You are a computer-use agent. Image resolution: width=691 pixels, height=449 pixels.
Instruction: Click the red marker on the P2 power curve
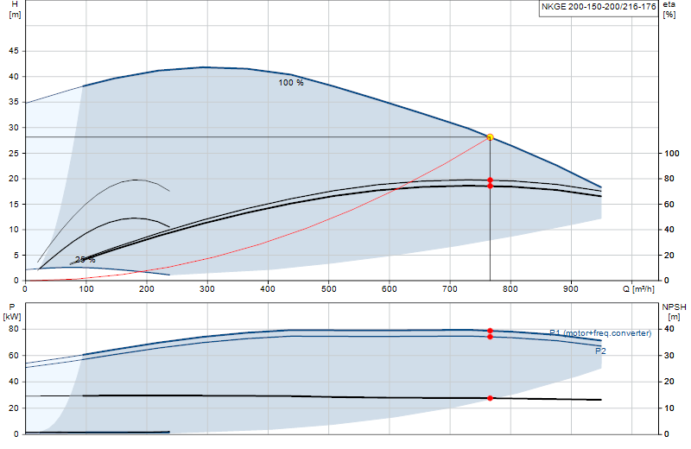click(x=490, y=337)
